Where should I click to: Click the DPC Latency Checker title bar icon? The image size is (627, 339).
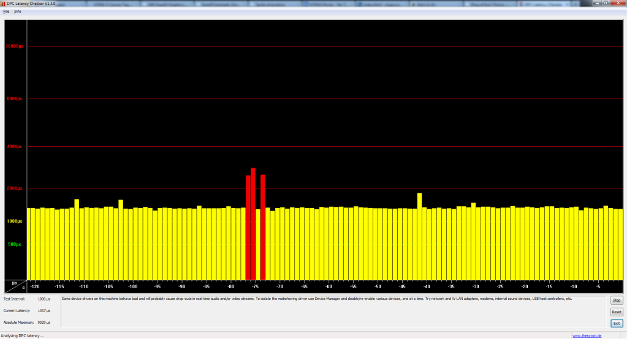(3, 4)
